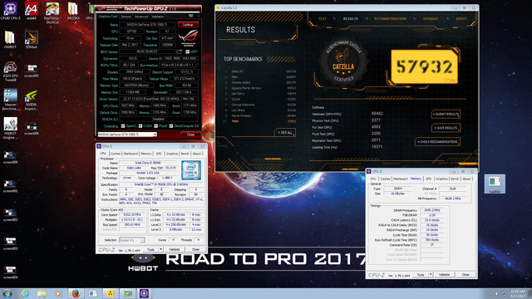Open the UPGRADE section in Catzilla
The width and height of the screenshot is (532, 299).
click(x=431, y=18)
